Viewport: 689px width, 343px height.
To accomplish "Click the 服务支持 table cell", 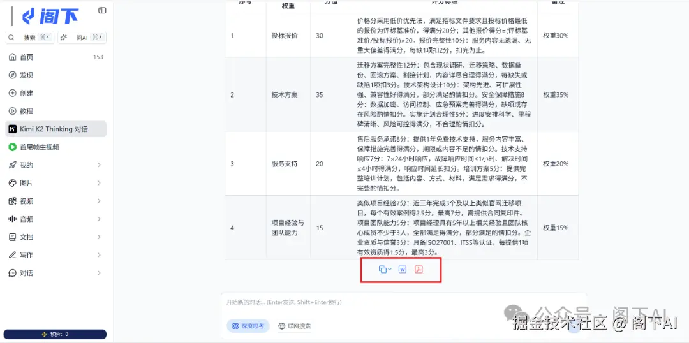I will (x=288, y=164).
